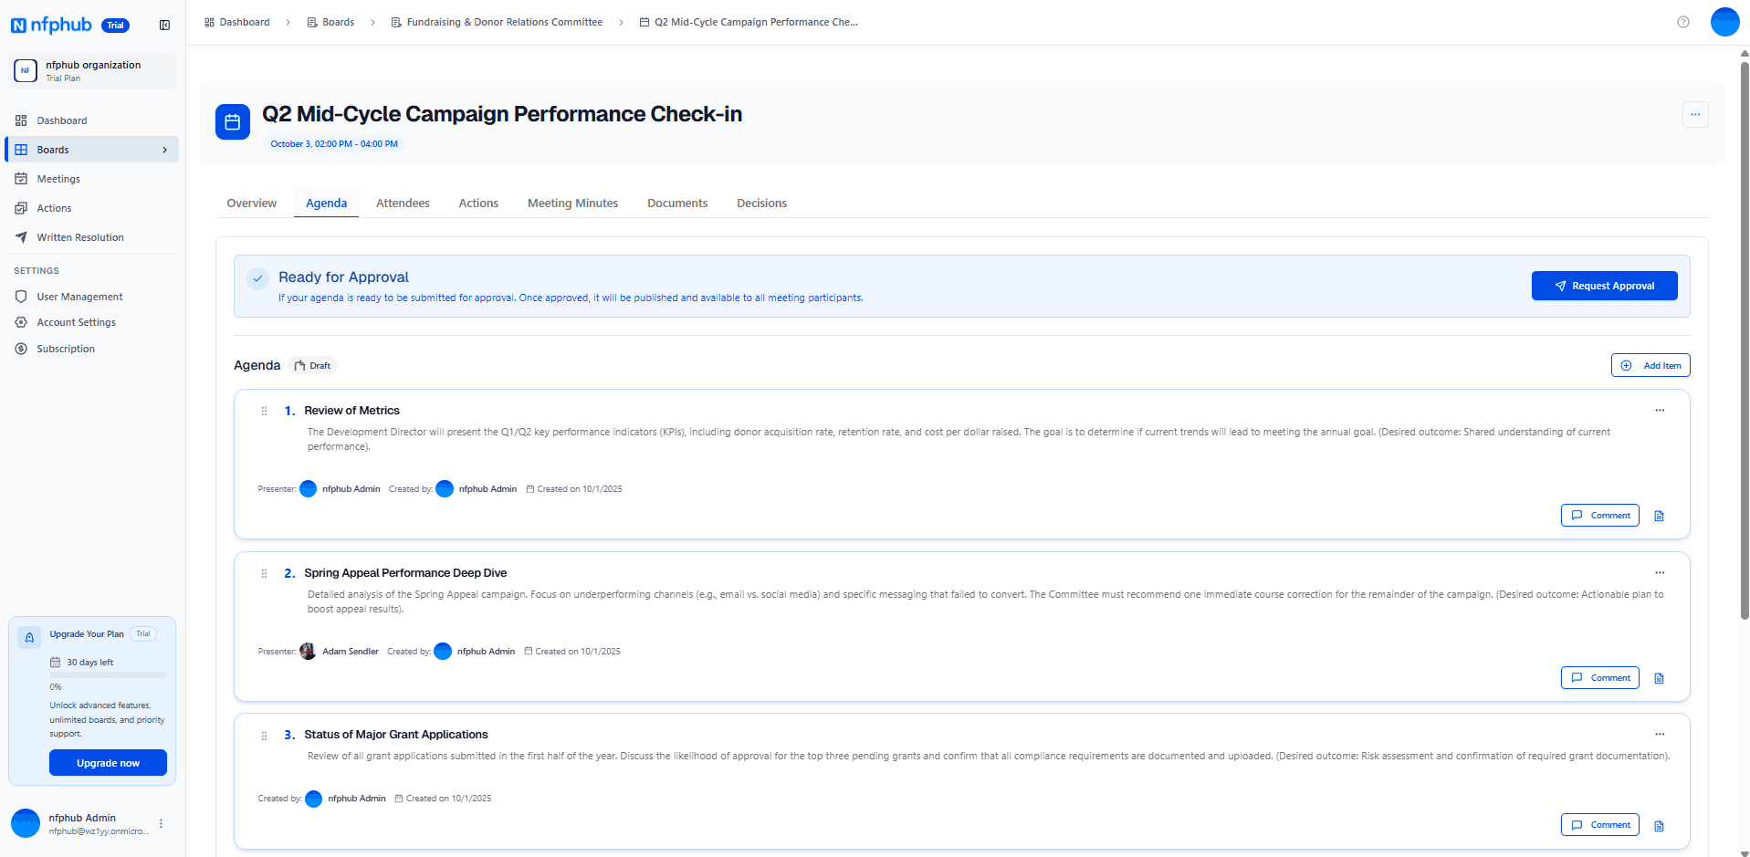Click the nfphub logo
Screen dimensions: 1750x857
[x=52, y=26]
